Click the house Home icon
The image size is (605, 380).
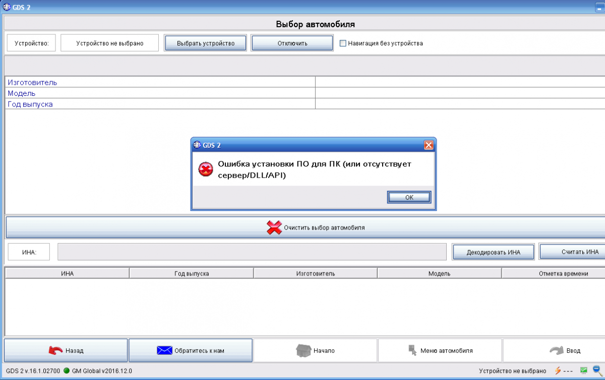coord(304,350)
